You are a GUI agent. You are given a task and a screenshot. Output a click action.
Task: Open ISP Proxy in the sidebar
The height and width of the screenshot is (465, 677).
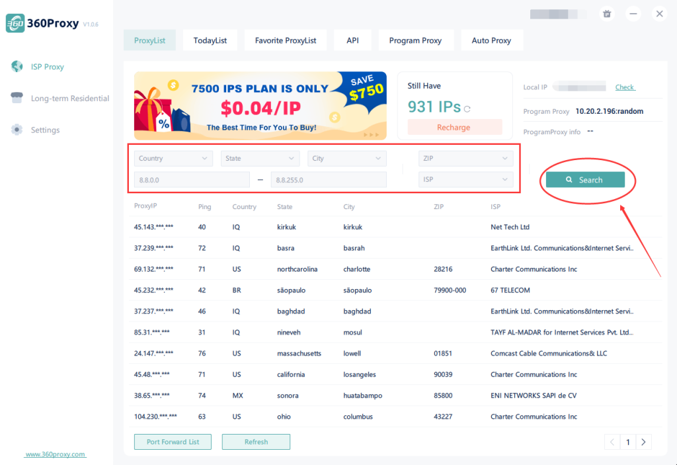coord(47,67)
